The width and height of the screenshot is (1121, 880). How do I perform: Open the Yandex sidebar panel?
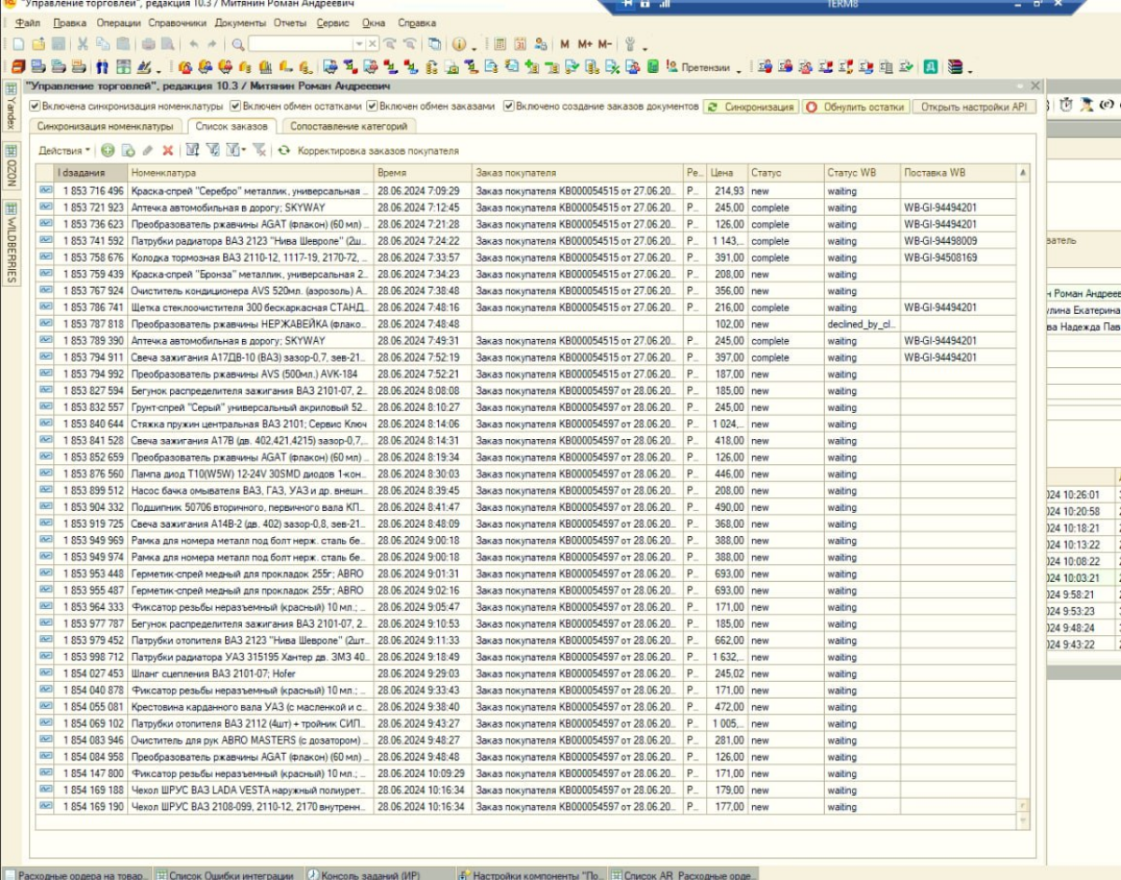(11, 105)
